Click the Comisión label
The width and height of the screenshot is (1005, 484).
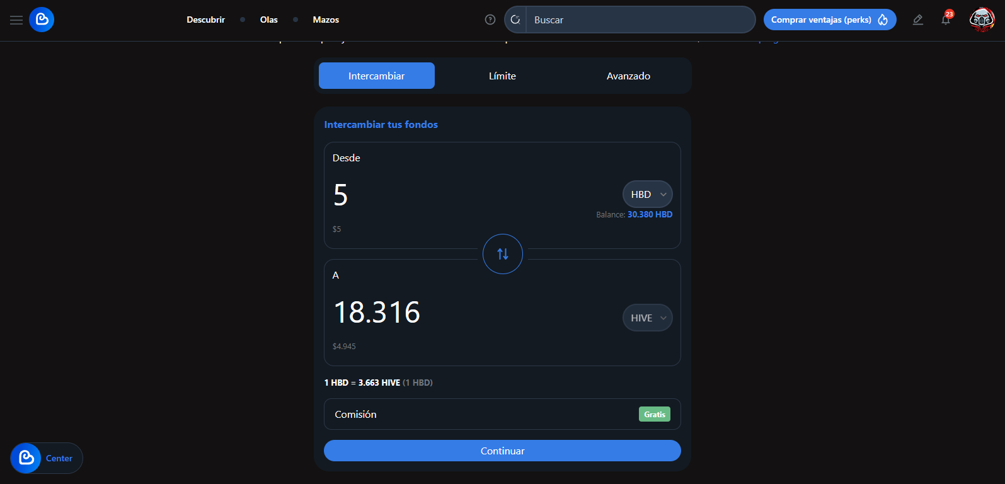[x=355, y=414]
